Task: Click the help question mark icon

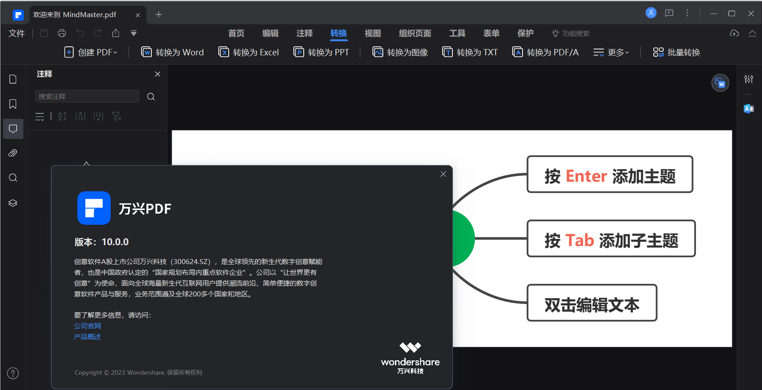Action: tap(13, 373)
